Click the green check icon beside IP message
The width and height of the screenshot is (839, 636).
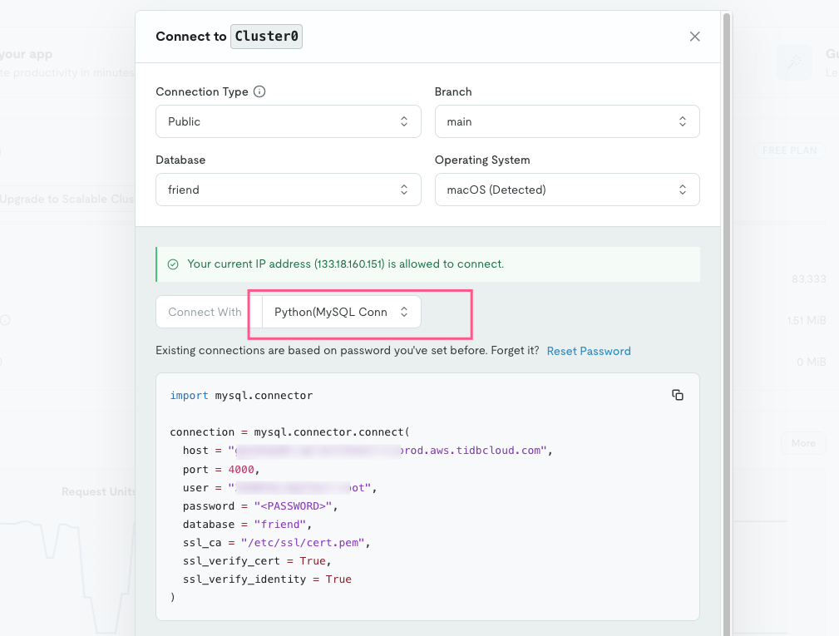pos(173,264)
